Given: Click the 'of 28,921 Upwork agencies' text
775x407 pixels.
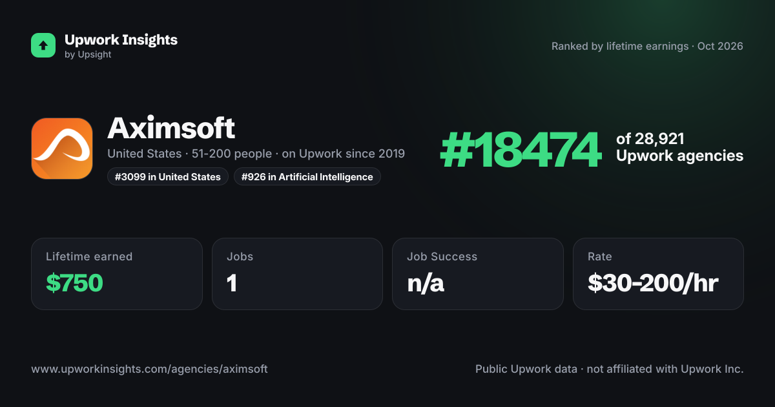Looking at the screenshot, I should (x=679, y=147).
